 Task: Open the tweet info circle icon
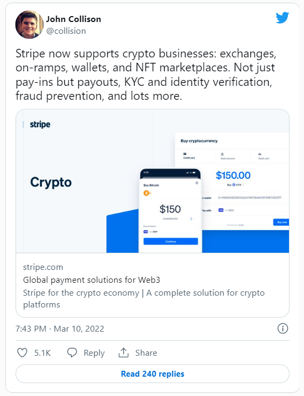283,328
